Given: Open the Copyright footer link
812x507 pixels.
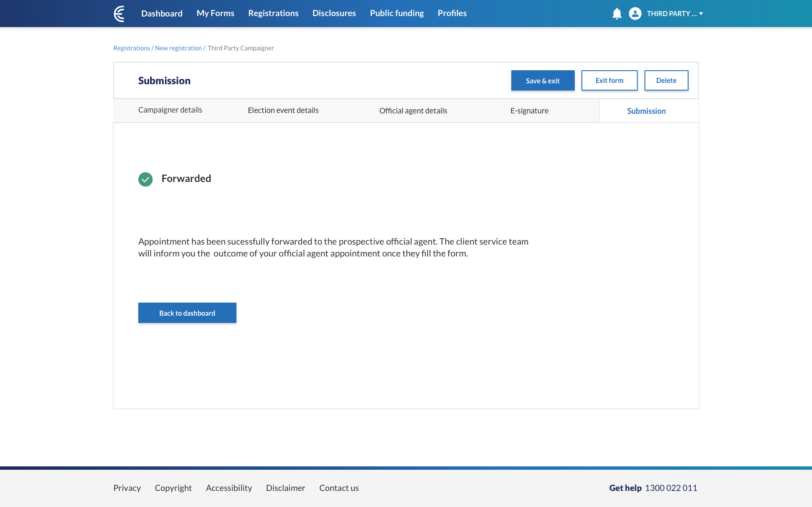Looking at the screenshot, I should (x=173, y=488).
